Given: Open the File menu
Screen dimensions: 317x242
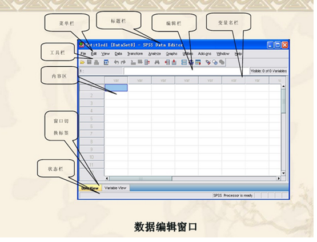Looking at the screenshot, I should (83, 54).
